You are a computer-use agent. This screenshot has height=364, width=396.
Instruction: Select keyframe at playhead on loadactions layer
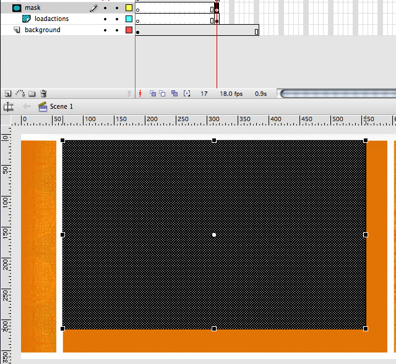217,20
